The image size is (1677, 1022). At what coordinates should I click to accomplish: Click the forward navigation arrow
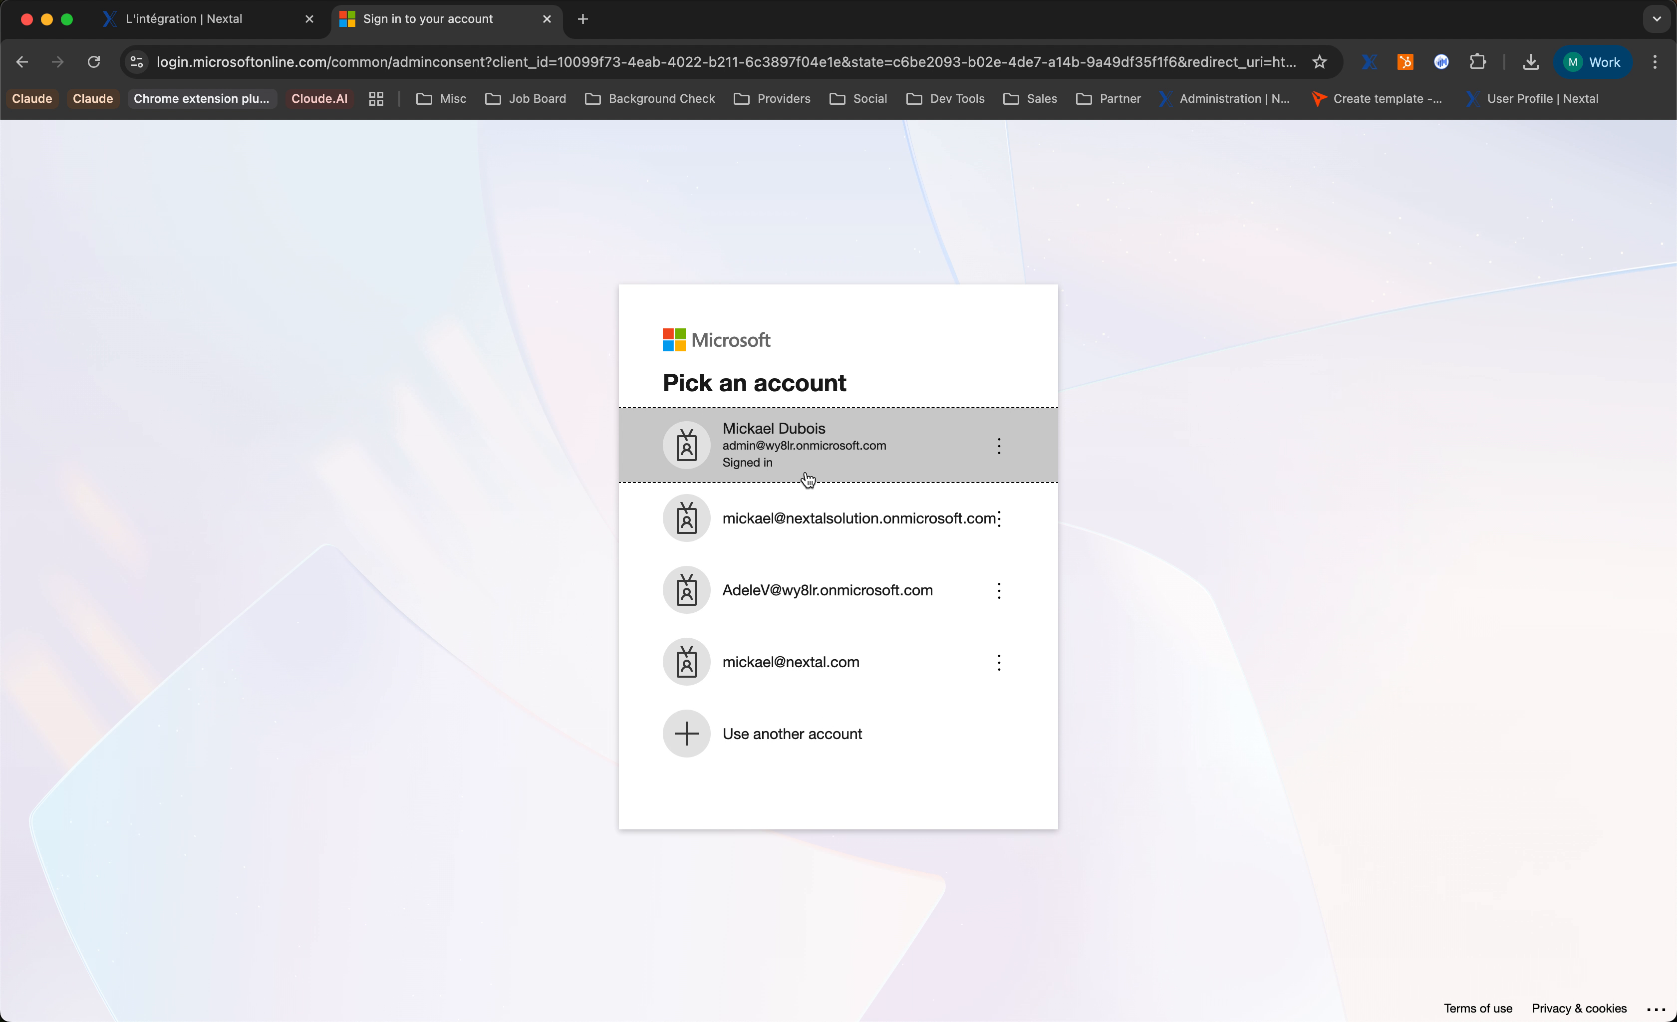[x=58, y=62]
